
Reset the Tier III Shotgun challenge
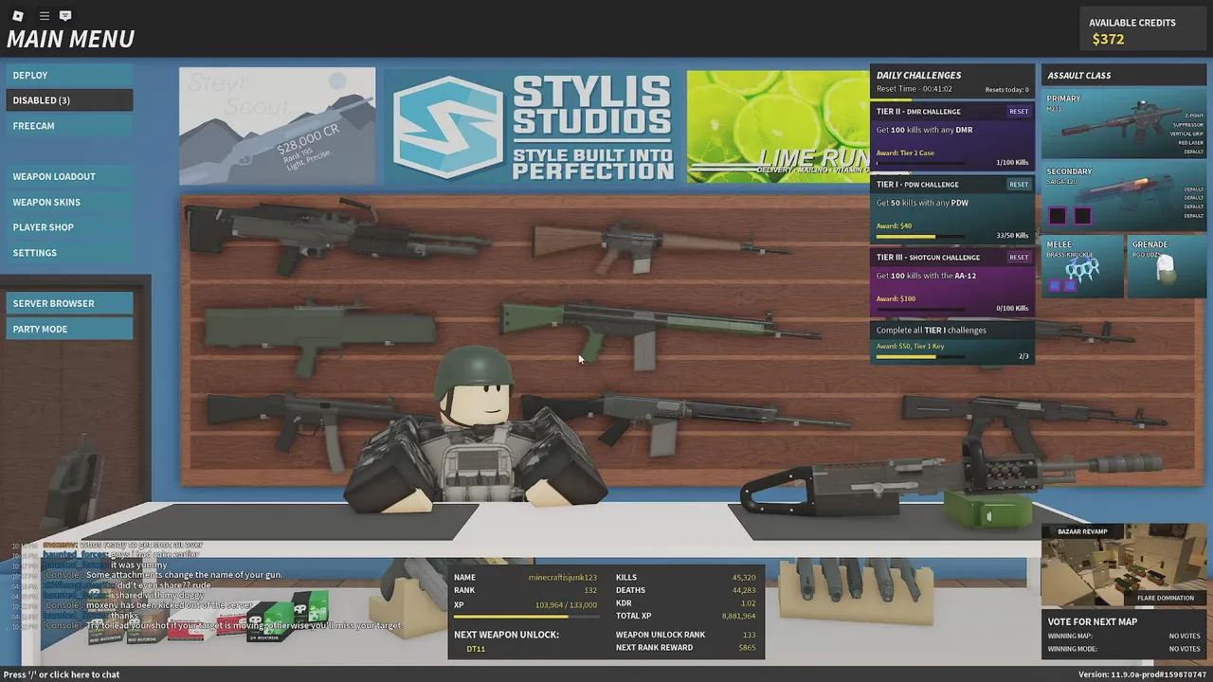click(x=1019, y=258)
